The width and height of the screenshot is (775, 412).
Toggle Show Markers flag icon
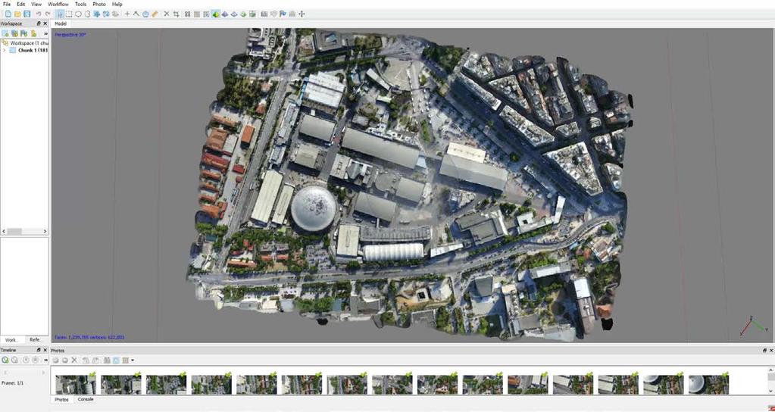(283, 14)
